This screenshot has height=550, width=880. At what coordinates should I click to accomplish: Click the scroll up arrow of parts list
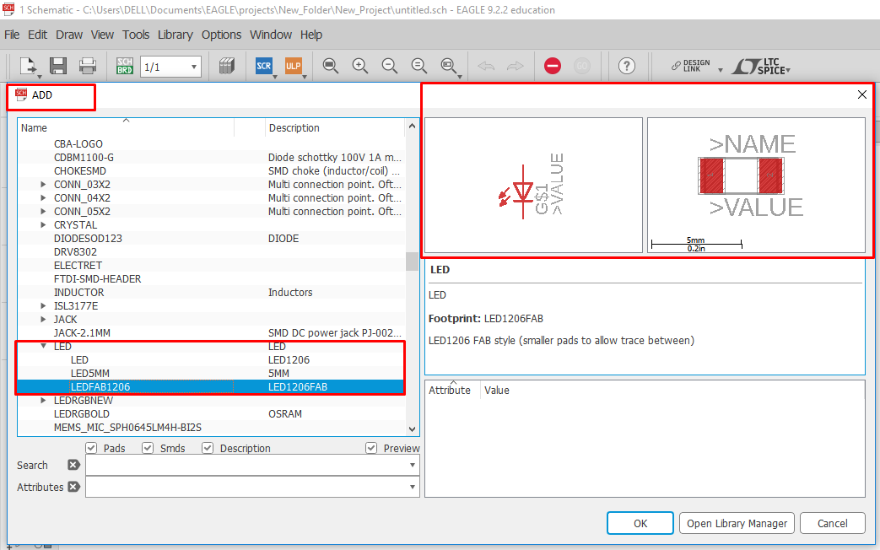412,127
